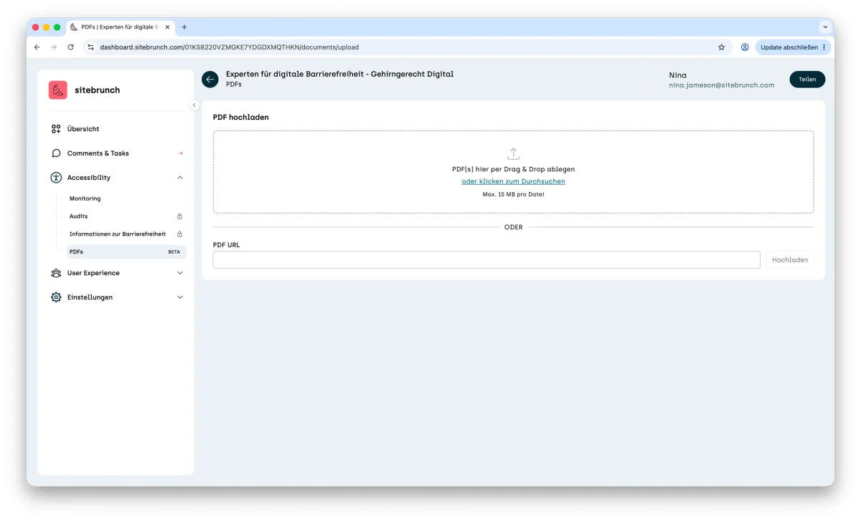Screen dimensions: 861x521
Task: Bookmark the page with the star icon
Action: pos(722,47)
